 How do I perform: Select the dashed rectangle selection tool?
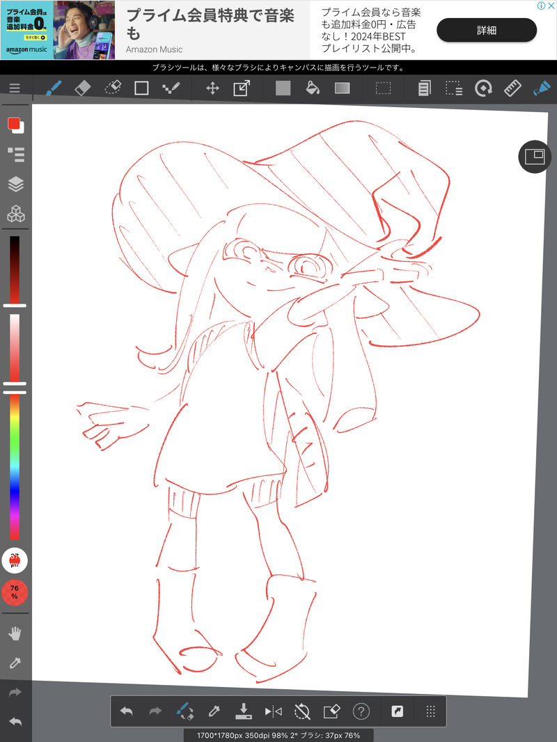(x=384, y=88)
